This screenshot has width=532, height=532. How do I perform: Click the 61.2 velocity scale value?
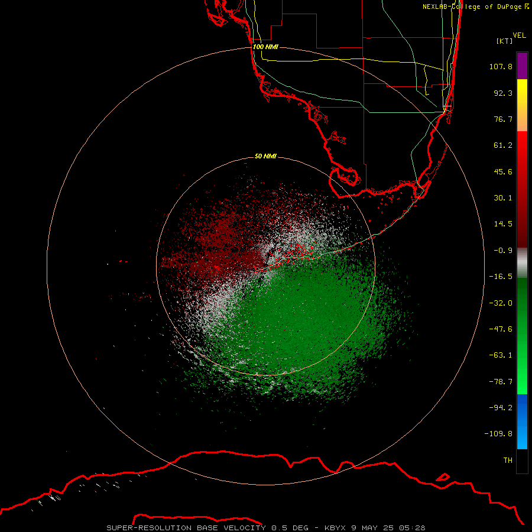coord(503,145)
